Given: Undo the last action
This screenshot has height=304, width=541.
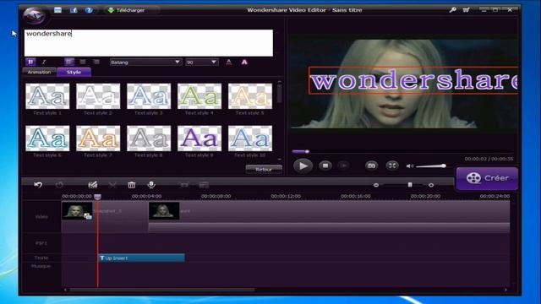Looking at the screenshot, I should [x=38, y=185].
